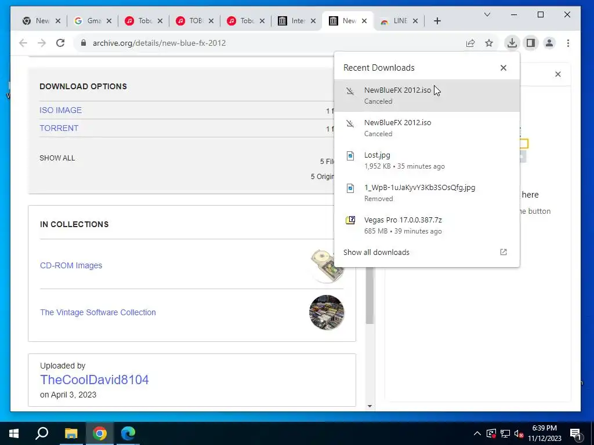Viewport: 594px width, 445px height.
Task: Open File Explorer from the taskbar
Action: click(x=71, y=433)
